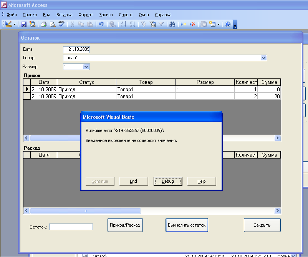Click the Сумма column header in Расход
The height and width of the screenshot is (257, 308).
coord(269,155)
